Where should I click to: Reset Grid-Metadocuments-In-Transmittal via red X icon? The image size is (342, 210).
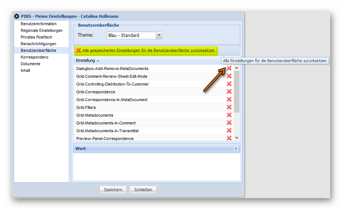coord(229,130)
